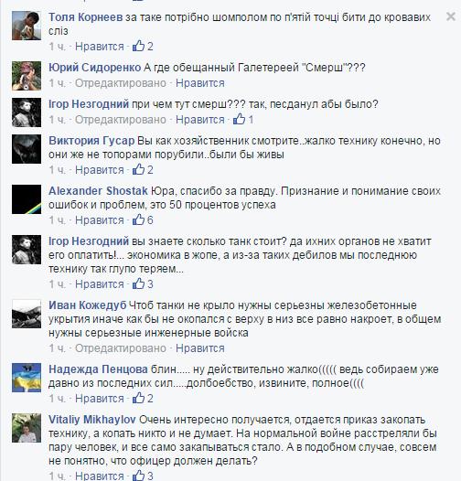Open Иван Кожедуб avatar picture

pyautogui.click(x=27, y=314)
